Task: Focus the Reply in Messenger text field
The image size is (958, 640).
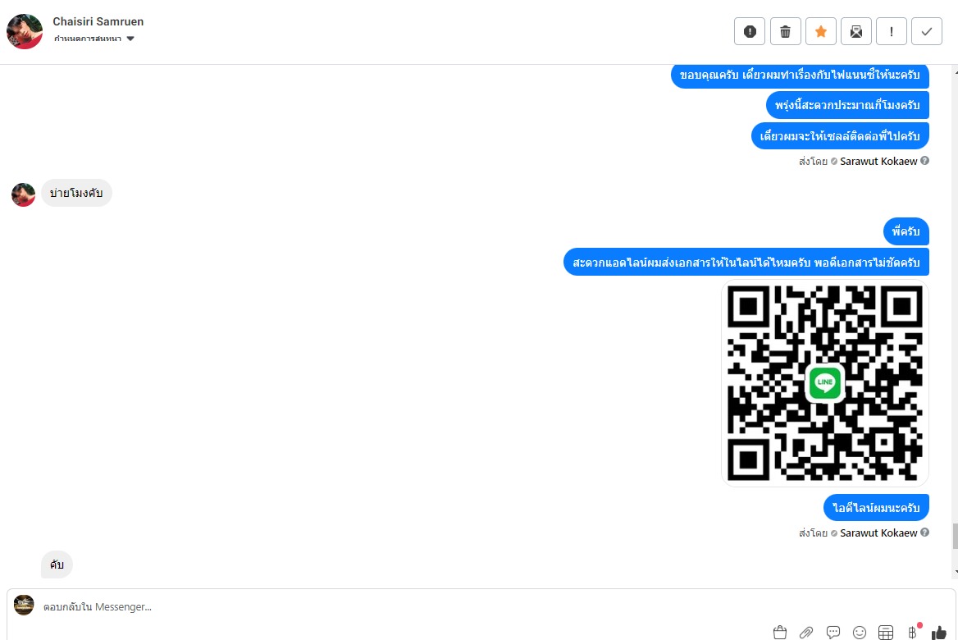Action: [x=404, y=607]
